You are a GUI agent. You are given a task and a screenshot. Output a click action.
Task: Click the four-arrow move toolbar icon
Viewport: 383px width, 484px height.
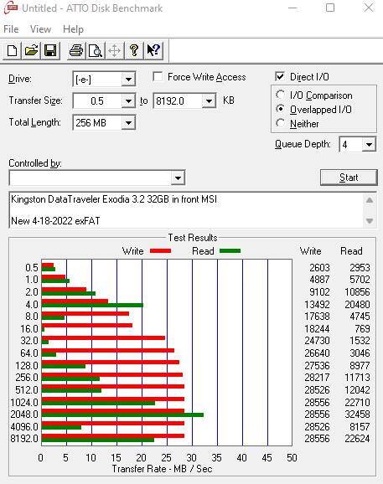(115, 50)
